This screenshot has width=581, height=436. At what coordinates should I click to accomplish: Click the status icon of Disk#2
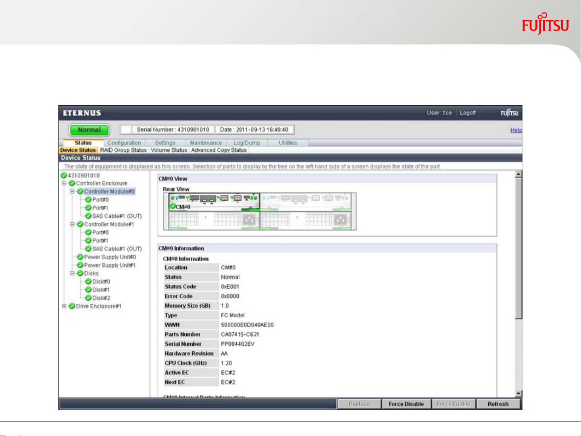(x=88, y=298)
